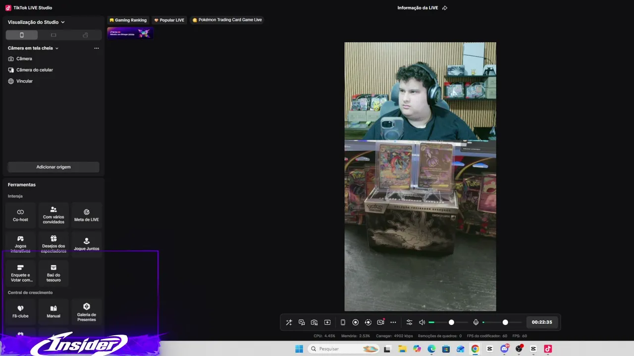
Task: Open the Fã-clube tool
Action: (x=20, y=311)
